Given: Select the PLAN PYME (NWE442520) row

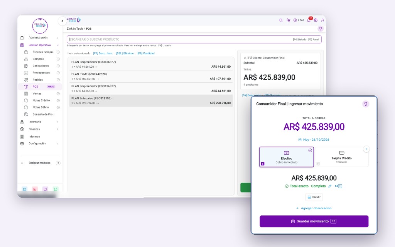Looking at the screenshot, I should pos(151,77).
